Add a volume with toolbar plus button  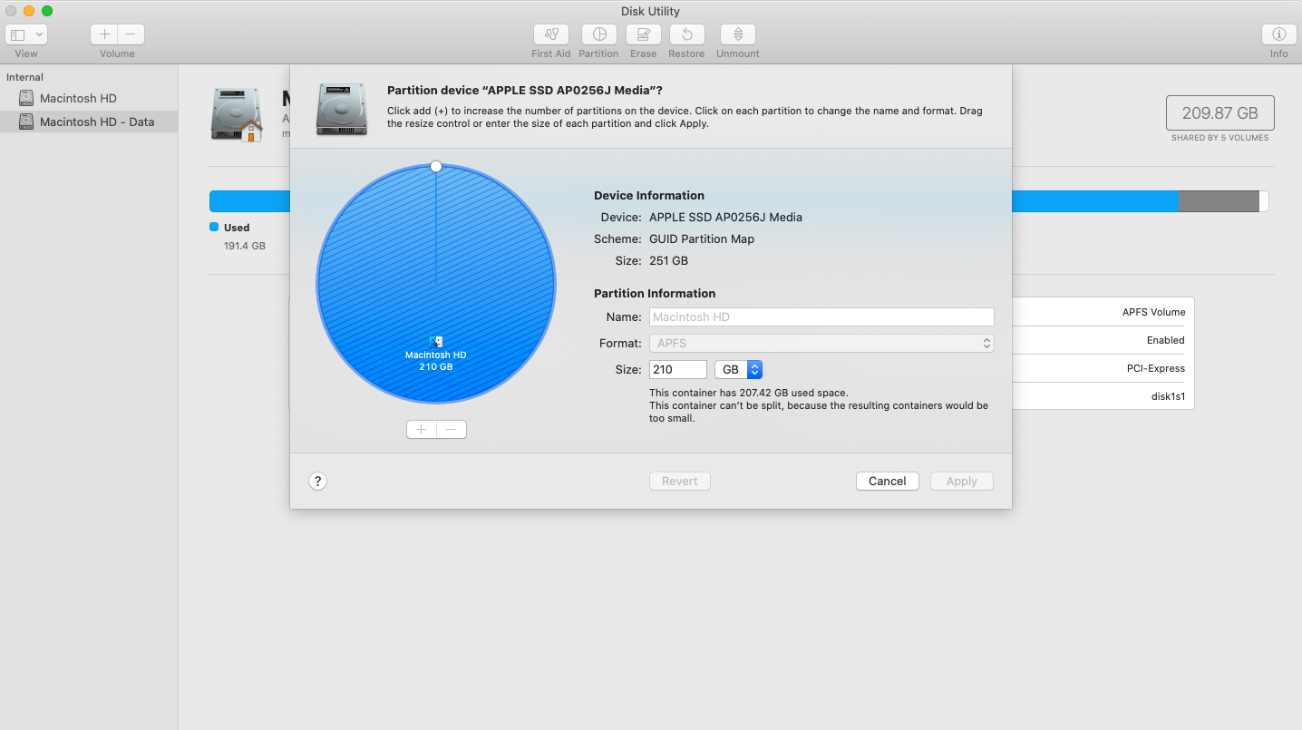click(104, 34)
